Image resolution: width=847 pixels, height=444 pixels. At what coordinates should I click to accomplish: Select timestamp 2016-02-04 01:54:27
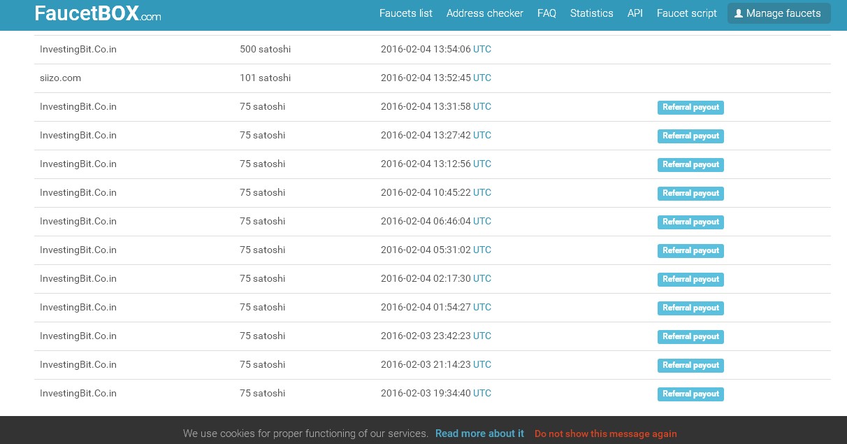point(426,307)
